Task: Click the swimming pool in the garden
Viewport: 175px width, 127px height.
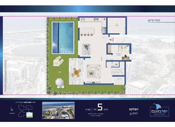Action: coord(63,38)
